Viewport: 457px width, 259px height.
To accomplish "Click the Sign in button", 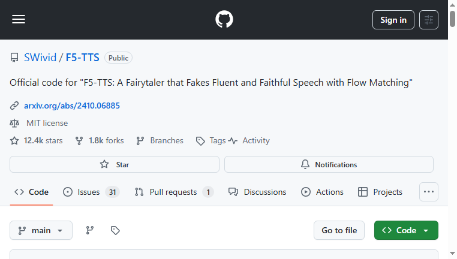I will [393, 20].
